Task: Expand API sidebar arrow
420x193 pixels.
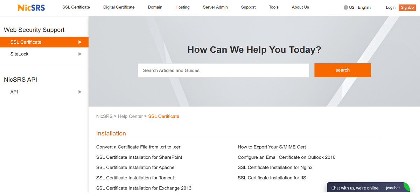Action: 80,92
